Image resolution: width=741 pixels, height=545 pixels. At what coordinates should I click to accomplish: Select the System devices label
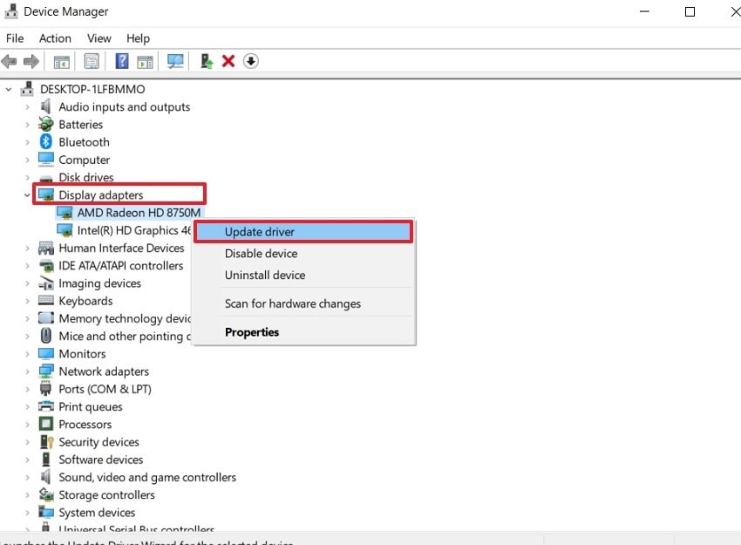(x=97, y=513)
